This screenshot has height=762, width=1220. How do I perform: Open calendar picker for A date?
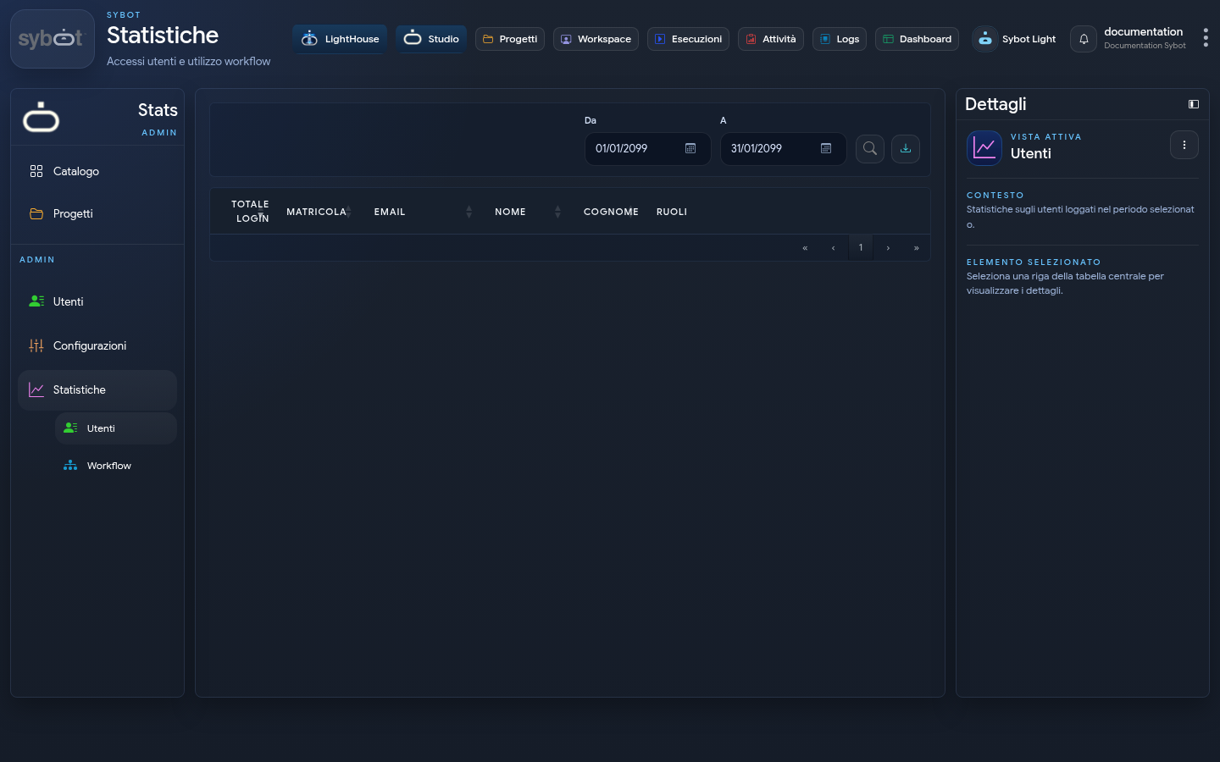[826, 149]
